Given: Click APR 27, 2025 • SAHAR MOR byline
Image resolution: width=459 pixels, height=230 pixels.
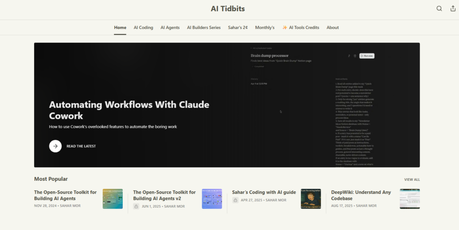Looking at the screenshot, I should click(x=264, y=200).
